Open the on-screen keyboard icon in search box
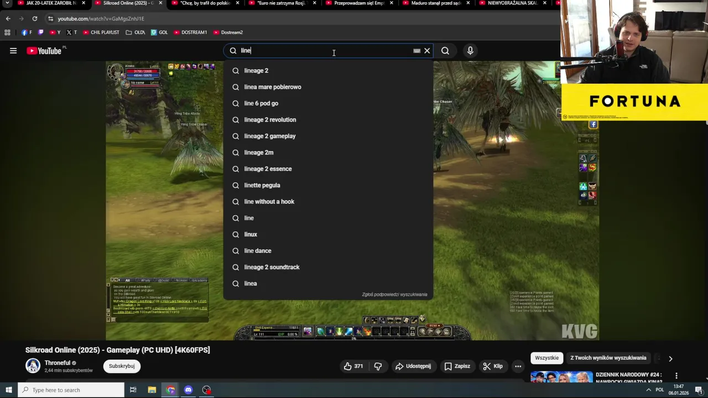708x398 pixels. (x=417, y=51)
